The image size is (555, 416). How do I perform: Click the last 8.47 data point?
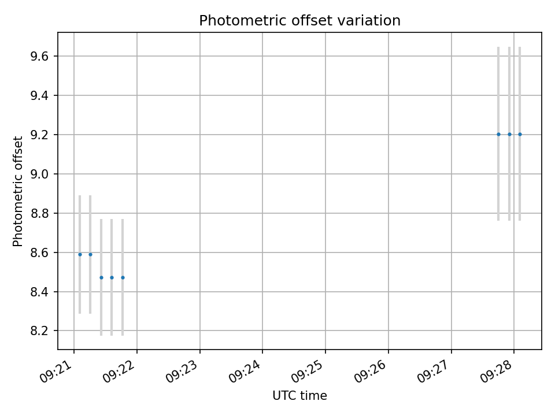tap(123, 278)
